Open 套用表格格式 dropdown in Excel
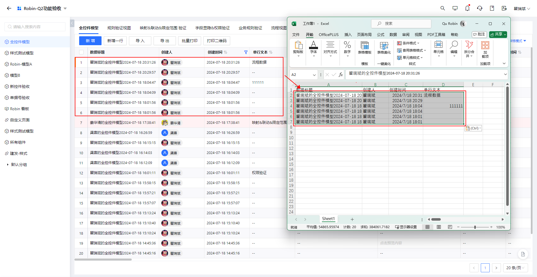 411,50
